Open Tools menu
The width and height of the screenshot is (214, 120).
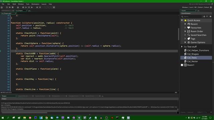click(27, 4)
